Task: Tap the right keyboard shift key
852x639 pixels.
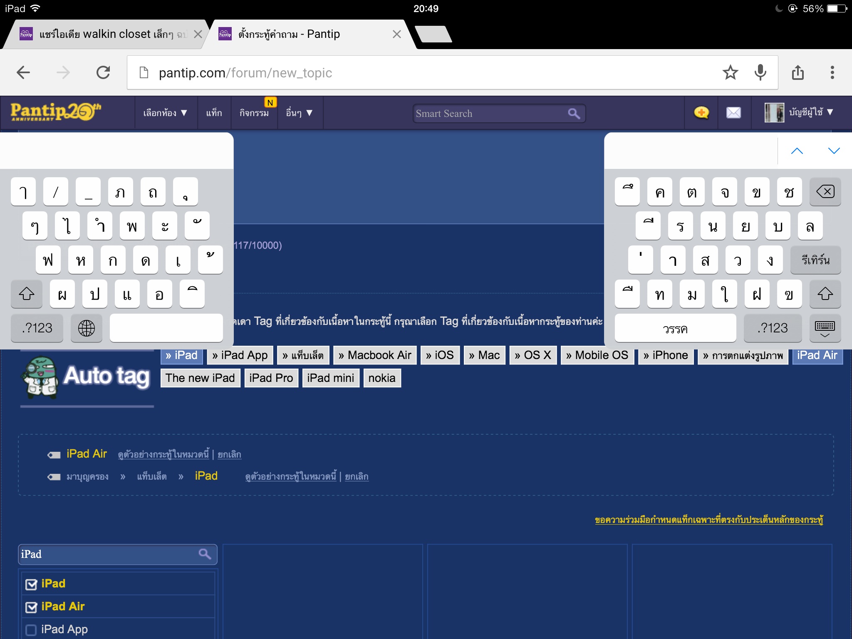Action: coord(825,294)
